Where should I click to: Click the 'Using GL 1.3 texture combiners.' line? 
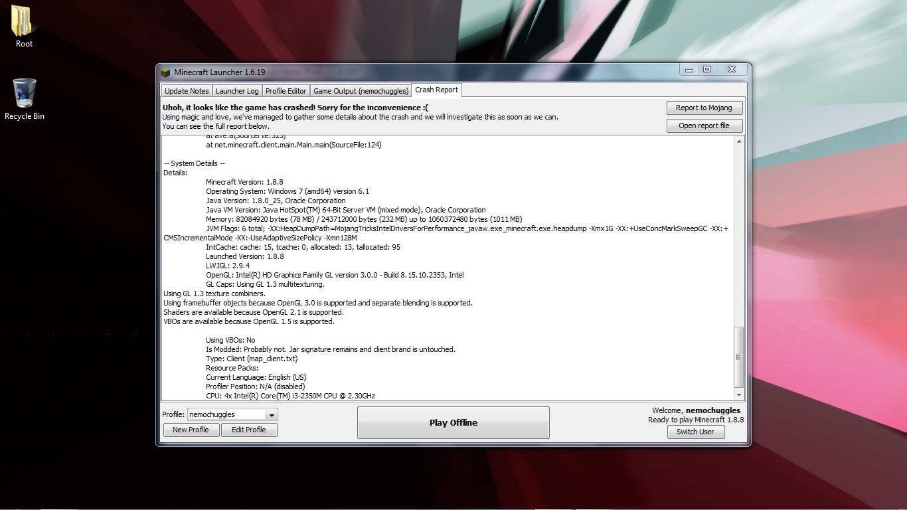coord(214,294)
